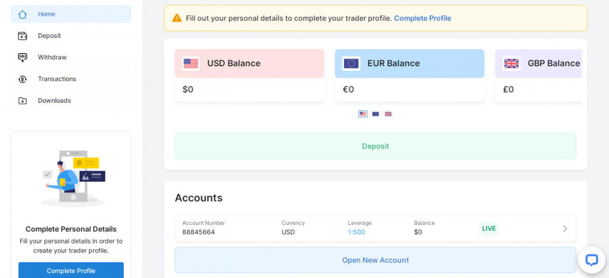Select the small US flag carousel indicator
Image resolution: width=609 pixels, height=278 pixels.
363,114
